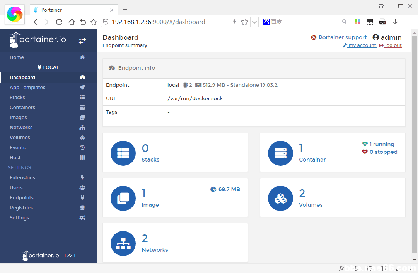Reload the page with the refresh icon
The width and height of the screenshot is (418, 273).
point(59,22)
